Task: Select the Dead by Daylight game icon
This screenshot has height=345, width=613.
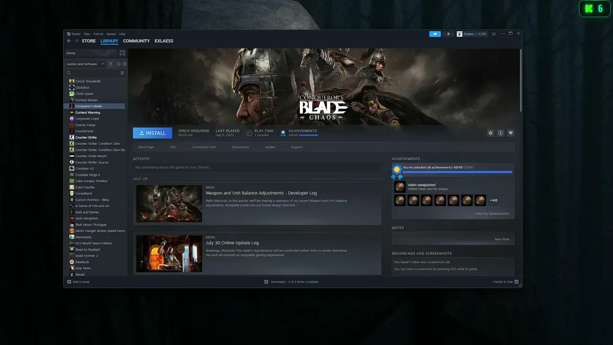Action: [71, 250]
